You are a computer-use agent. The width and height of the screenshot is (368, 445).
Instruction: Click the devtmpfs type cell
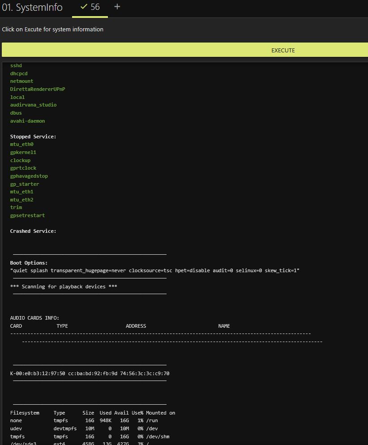click(65, 428)
